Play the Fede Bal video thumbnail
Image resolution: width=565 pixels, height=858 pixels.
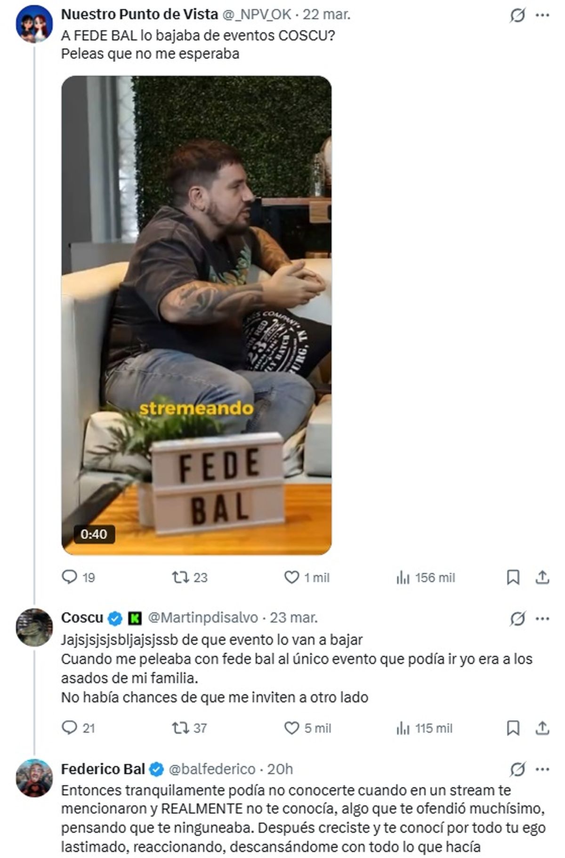coord(196,315)
